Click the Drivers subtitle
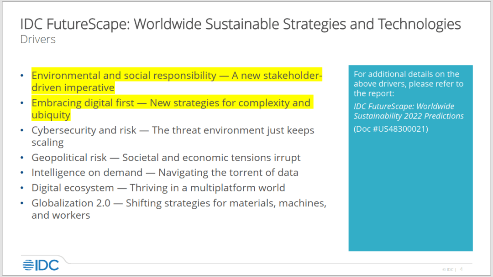The image size is (493, 277). coord(38,40)
